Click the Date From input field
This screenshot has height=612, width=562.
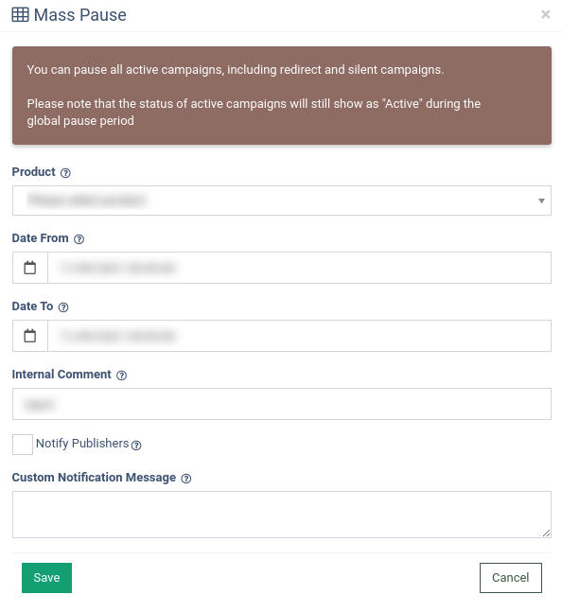(299, 268)
